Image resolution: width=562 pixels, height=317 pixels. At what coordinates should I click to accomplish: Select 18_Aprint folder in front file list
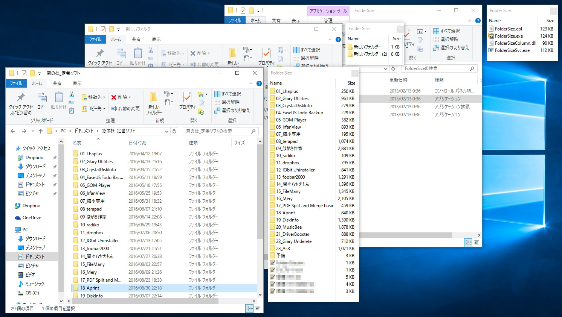90,288
